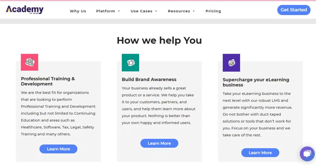Click Learn More under Professional Training

tap(58, 149)
